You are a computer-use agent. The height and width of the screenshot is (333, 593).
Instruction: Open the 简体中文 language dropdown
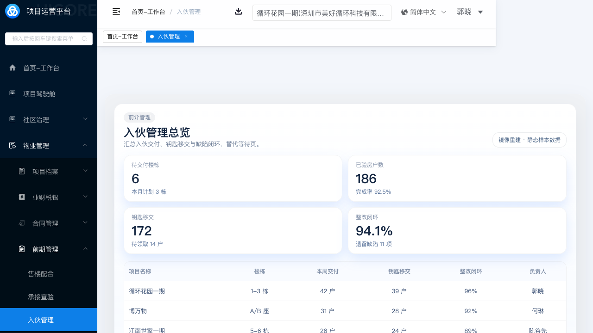click(443, 12)
